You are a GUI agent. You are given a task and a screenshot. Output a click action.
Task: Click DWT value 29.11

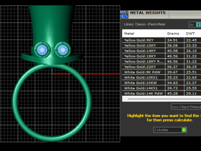(191, 94)
